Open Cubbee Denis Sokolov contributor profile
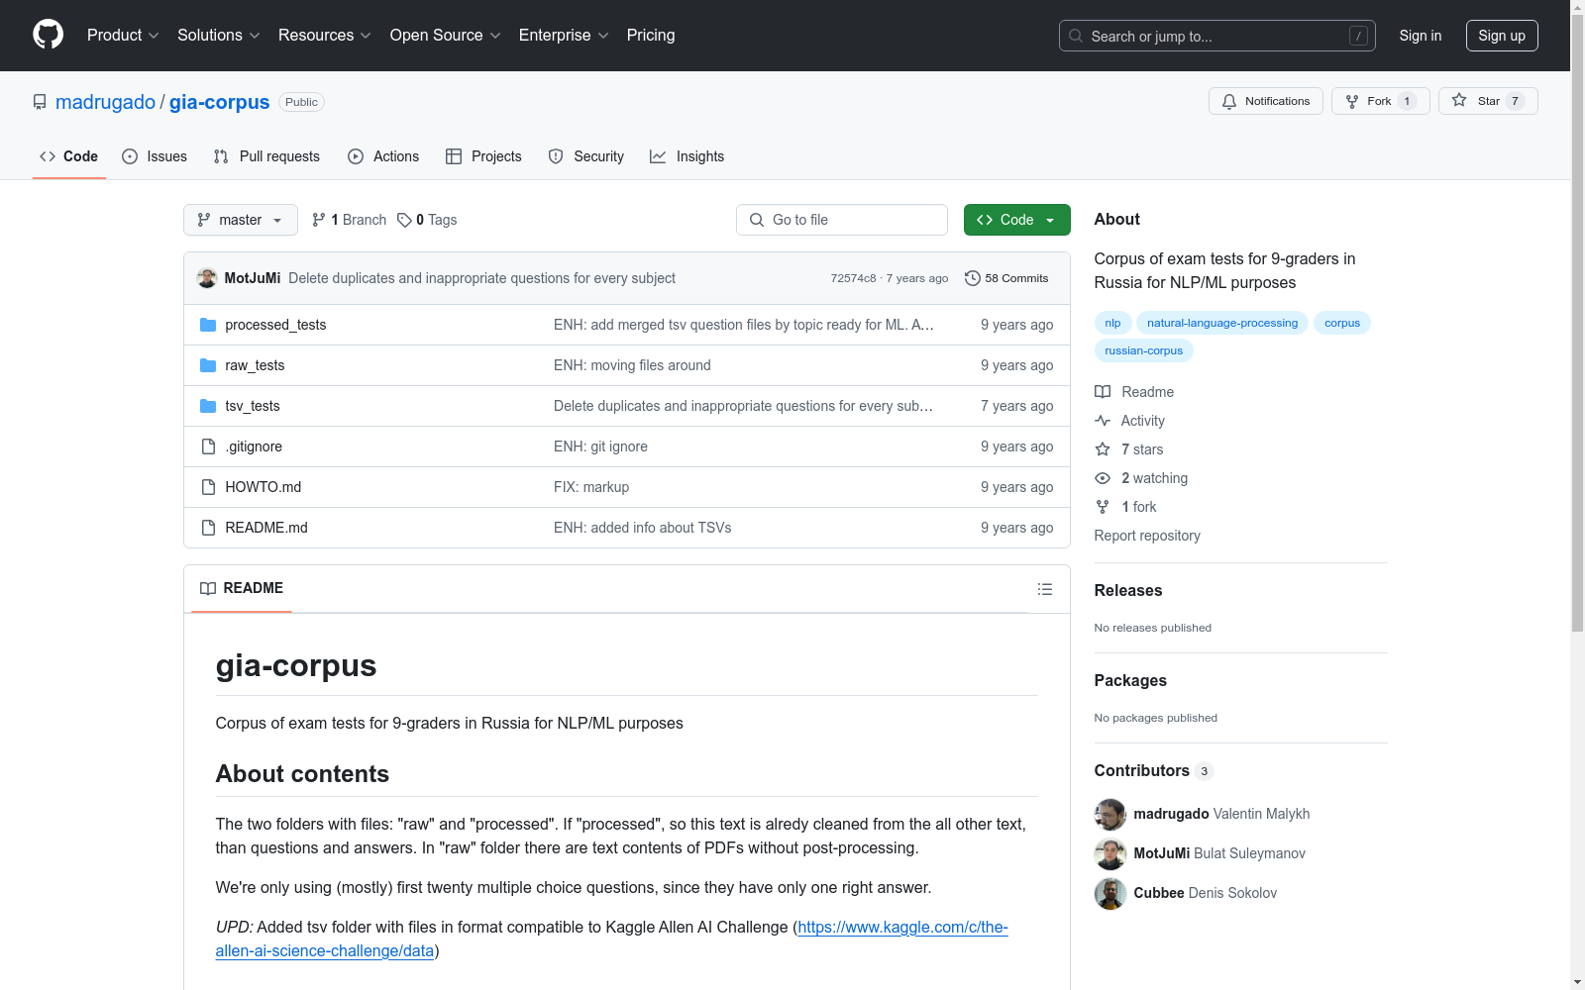Image resolution: width=1585 pixels, height=990 pixels. 1206,893
